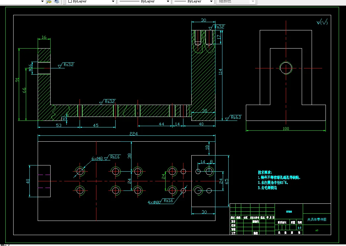Expand the linetype ByLayer dropdown

[168, 1]
